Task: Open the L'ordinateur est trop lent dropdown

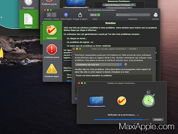Action: (x=98, y=65)
